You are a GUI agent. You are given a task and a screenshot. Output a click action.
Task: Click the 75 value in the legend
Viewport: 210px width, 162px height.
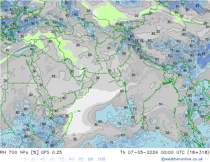coord(62,159)
